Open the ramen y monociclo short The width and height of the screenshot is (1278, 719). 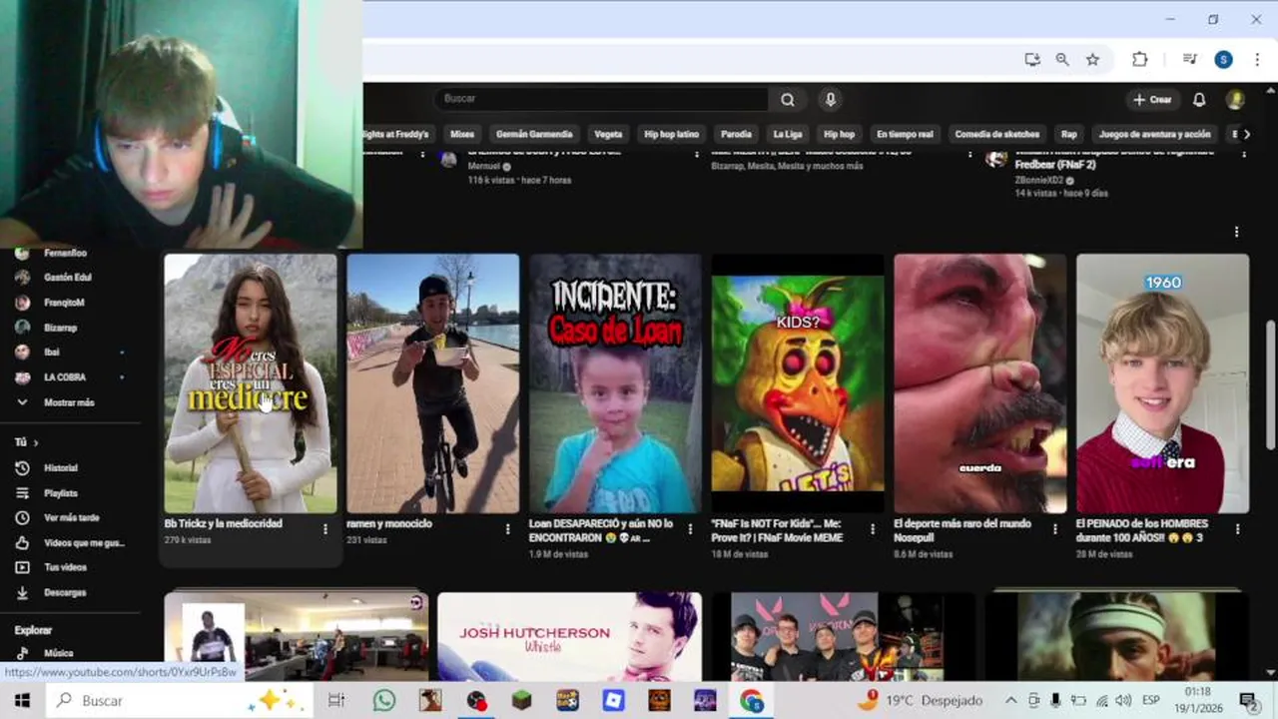click(x=432, y=383)
